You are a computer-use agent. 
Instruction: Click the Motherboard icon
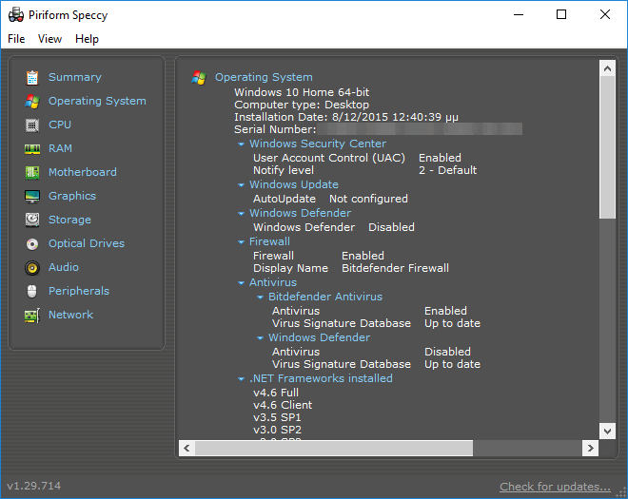32,173
